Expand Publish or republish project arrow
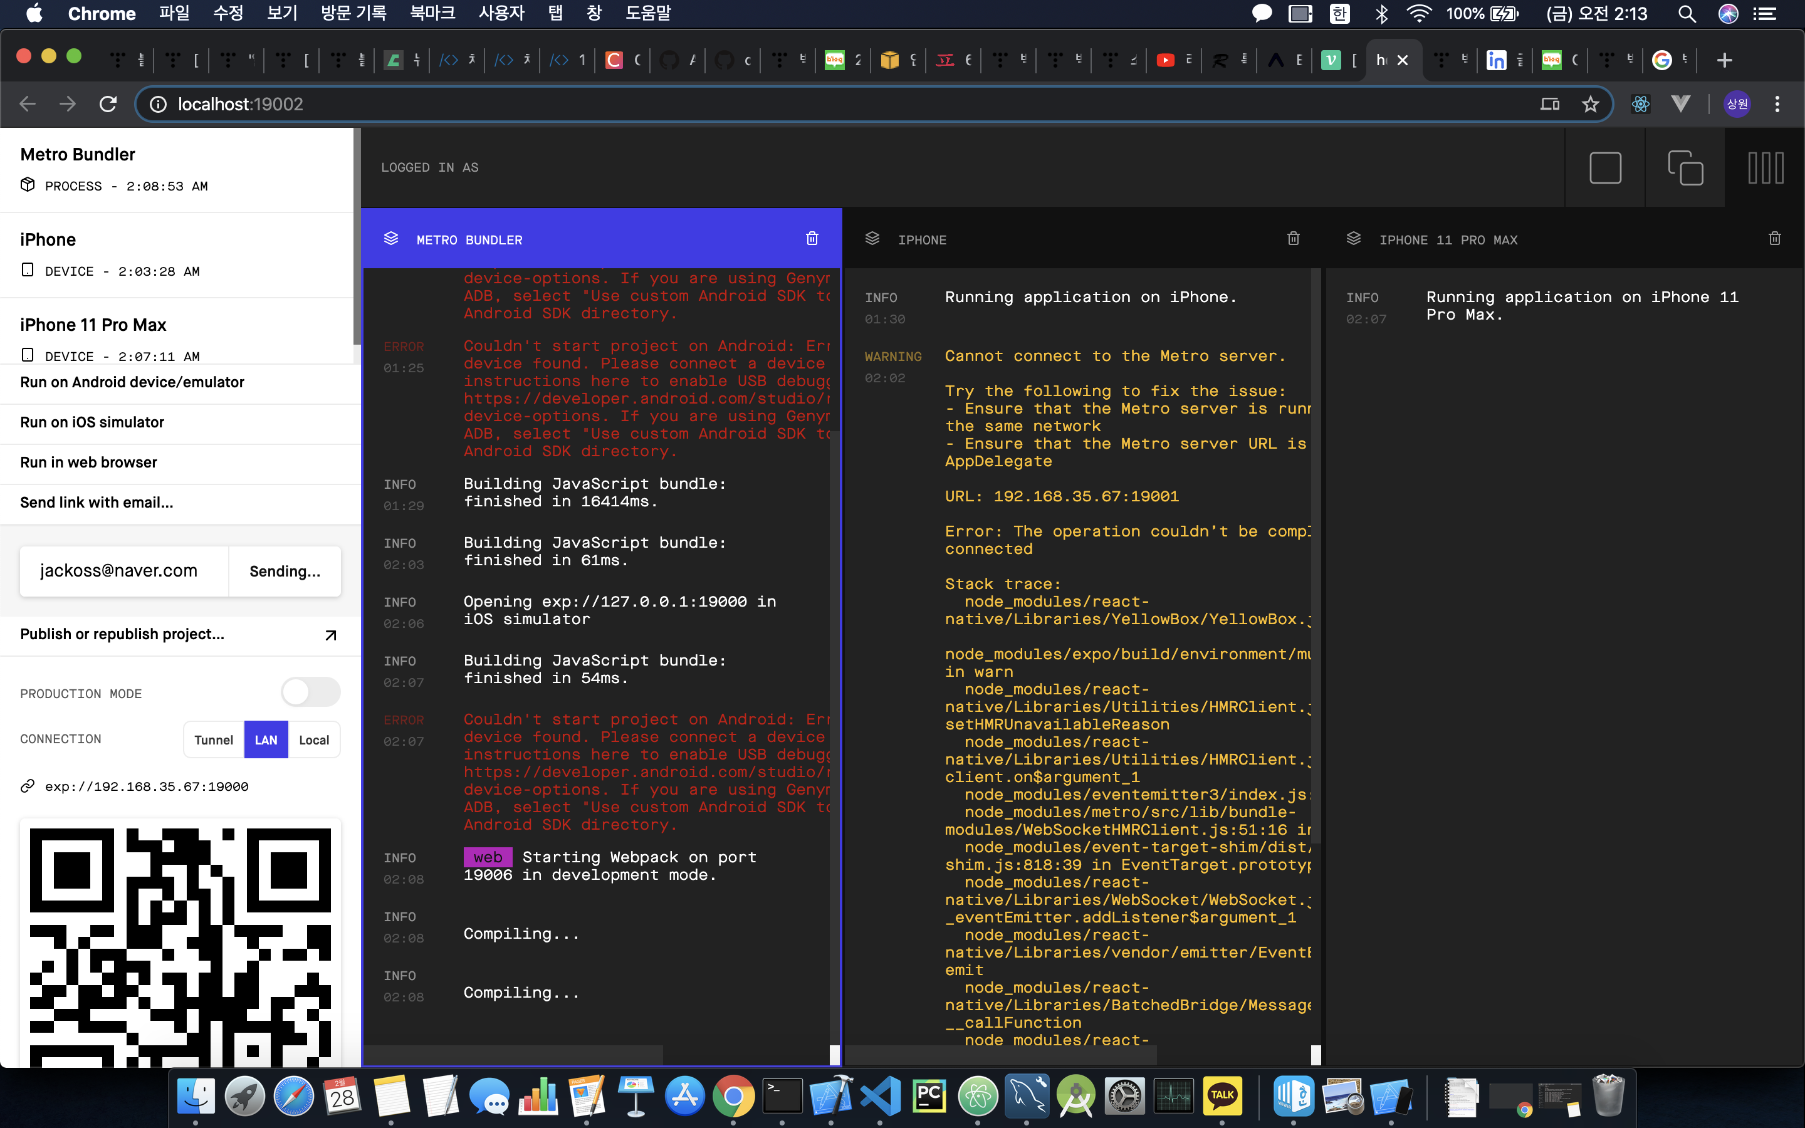 pos(330,635)
